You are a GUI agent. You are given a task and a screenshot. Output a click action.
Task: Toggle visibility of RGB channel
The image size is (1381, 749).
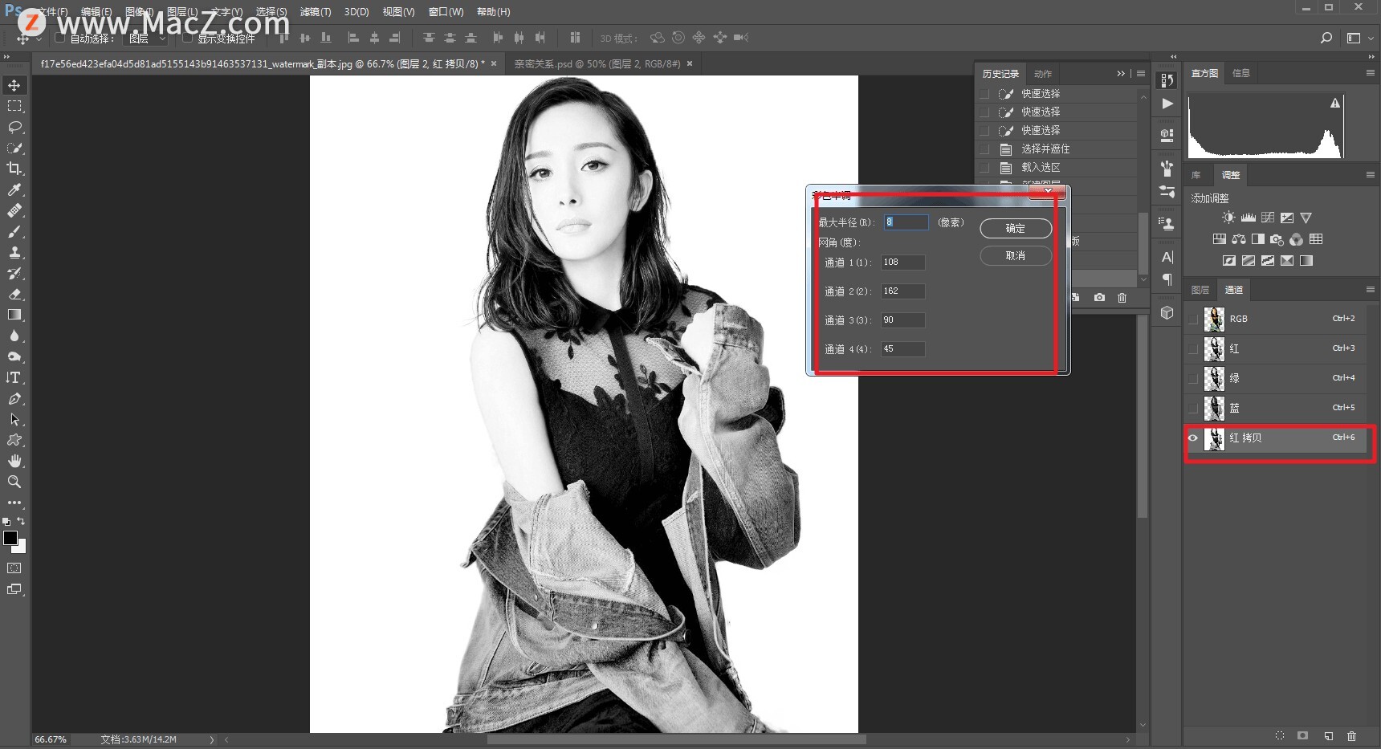click(1193, 319)
